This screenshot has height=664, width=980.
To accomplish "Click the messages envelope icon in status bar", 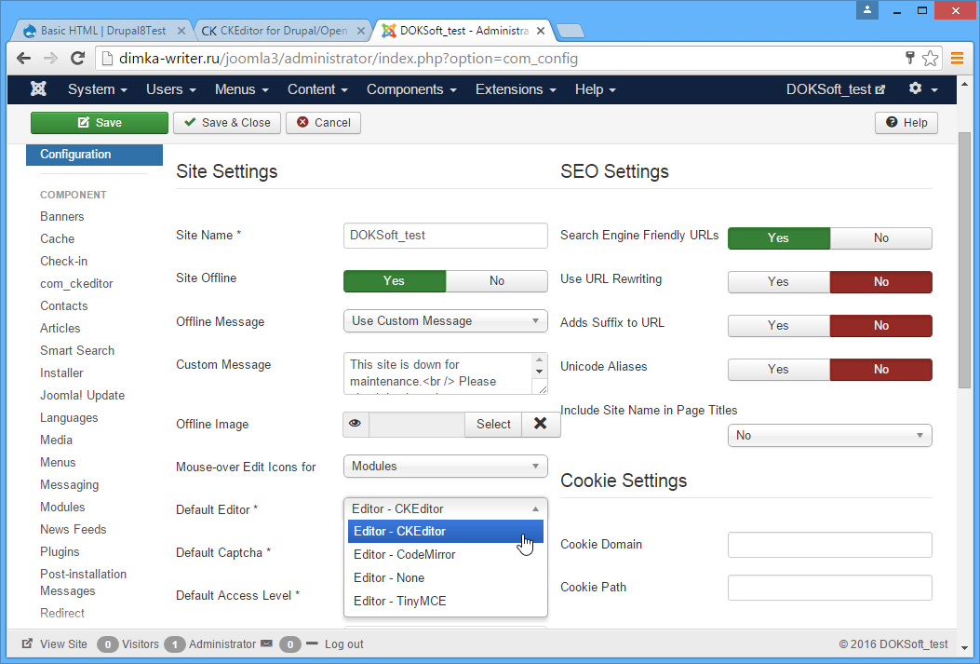I will click(266, 644).
